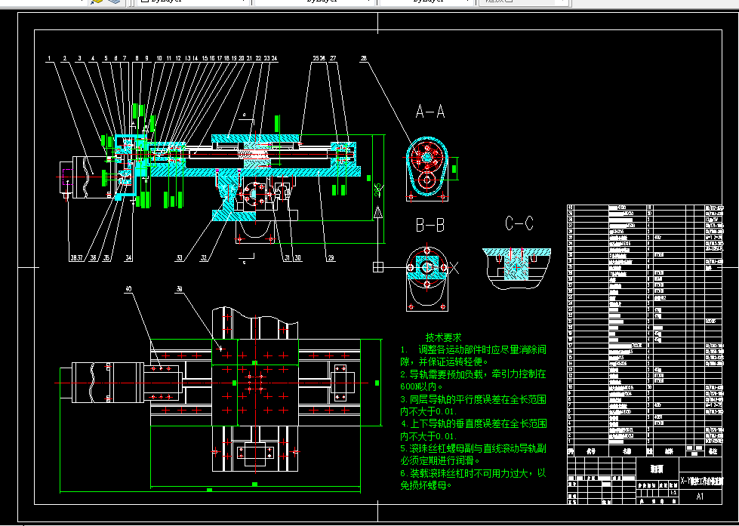Open the Layer Properties Manager icon
This screenshot has width=739, height=526.
click(x=99, y=2)
